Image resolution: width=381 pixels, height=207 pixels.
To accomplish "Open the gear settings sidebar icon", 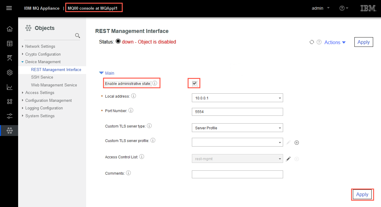I will [10, 73].
